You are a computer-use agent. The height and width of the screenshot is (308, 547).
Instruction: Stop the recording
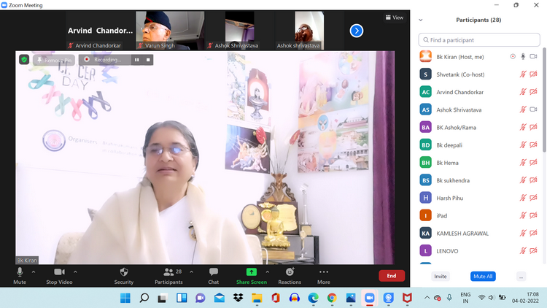148,60
